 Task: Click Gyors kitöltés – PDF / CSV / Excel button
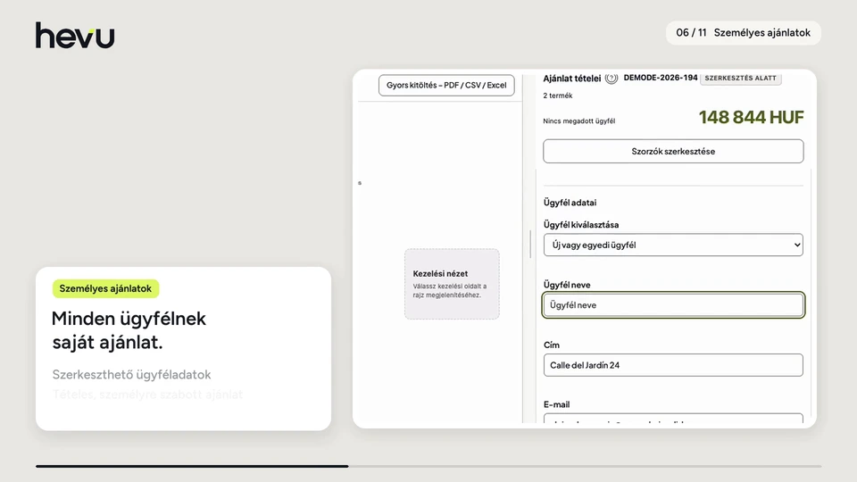pos(446,86)
